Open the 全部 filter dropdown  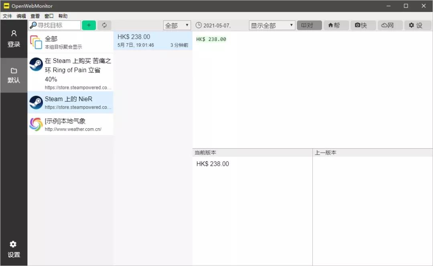[x=174, y=25]
